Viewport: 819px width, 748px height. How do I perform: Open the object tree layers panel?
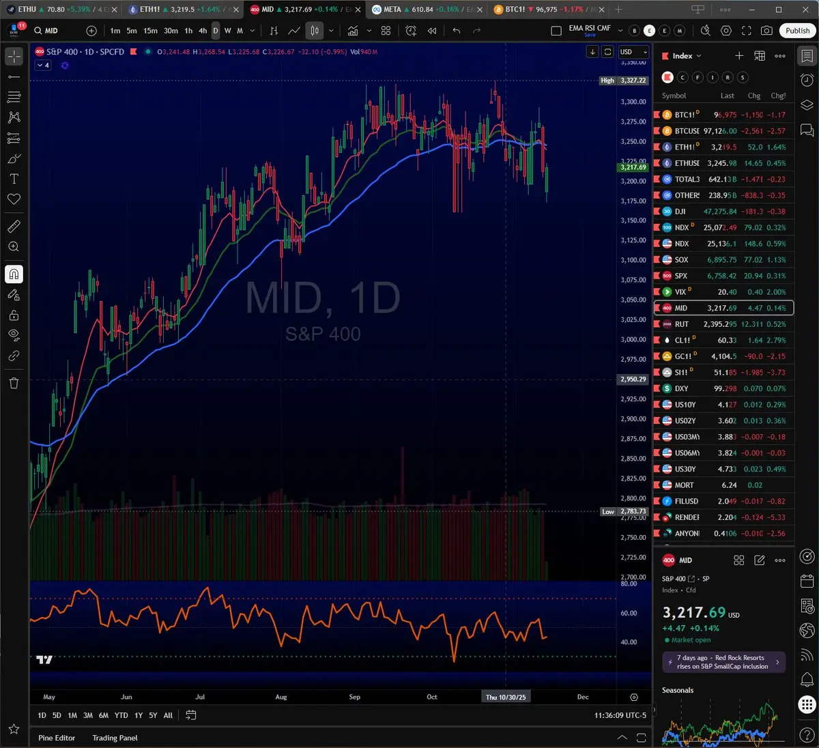(807, 104)
